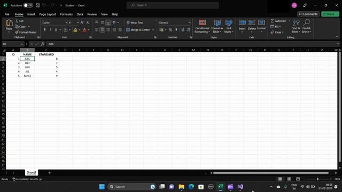342x192 pixels.
Task: Open Sort & Filter
Action: pyautogui.click(x=296, y=26)
